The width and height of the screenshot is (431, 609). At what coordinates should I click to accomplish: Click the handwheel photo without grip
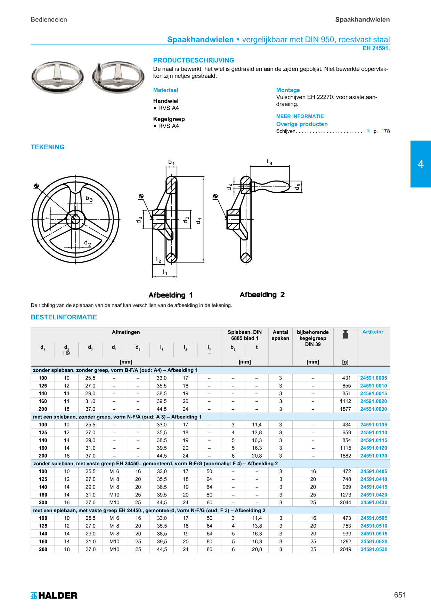coord(57,77)
